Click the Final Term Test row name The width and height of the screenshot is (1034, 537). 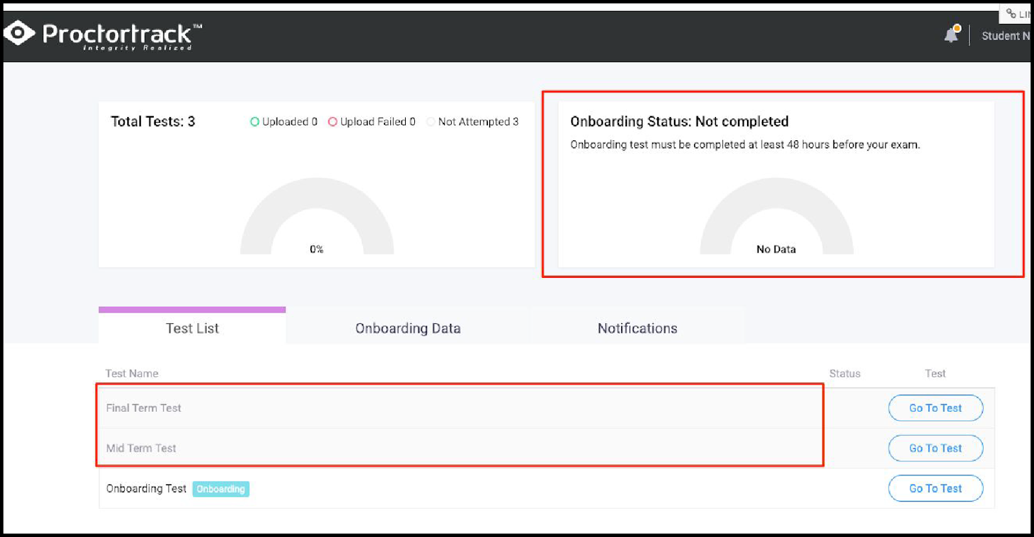coord(143,408)
